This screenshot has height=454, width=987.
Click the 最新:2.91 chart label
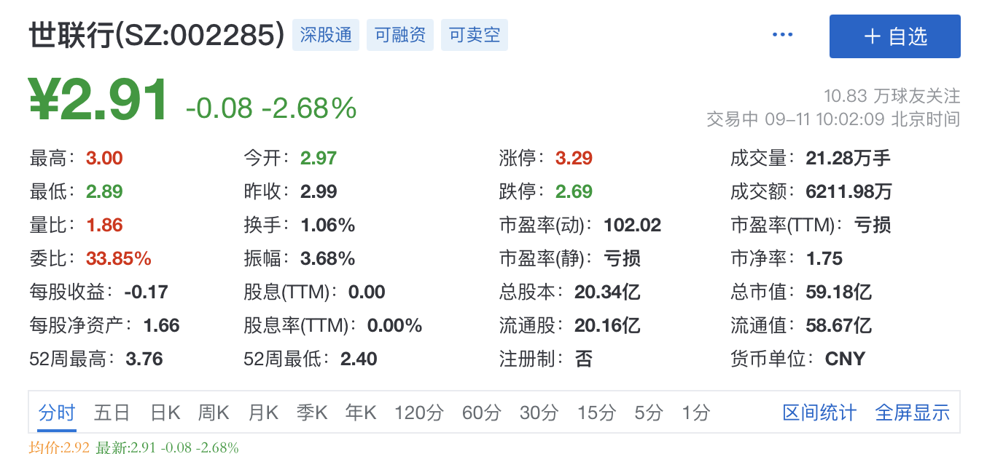point(125,447)
